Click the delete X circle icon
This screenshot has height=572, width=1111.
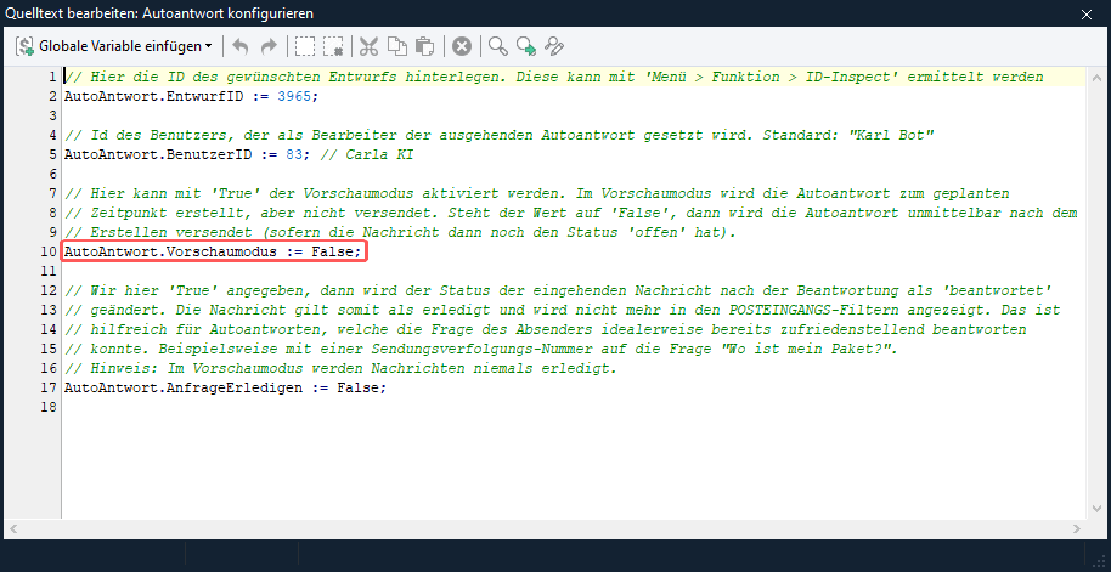tap(462, 47)
